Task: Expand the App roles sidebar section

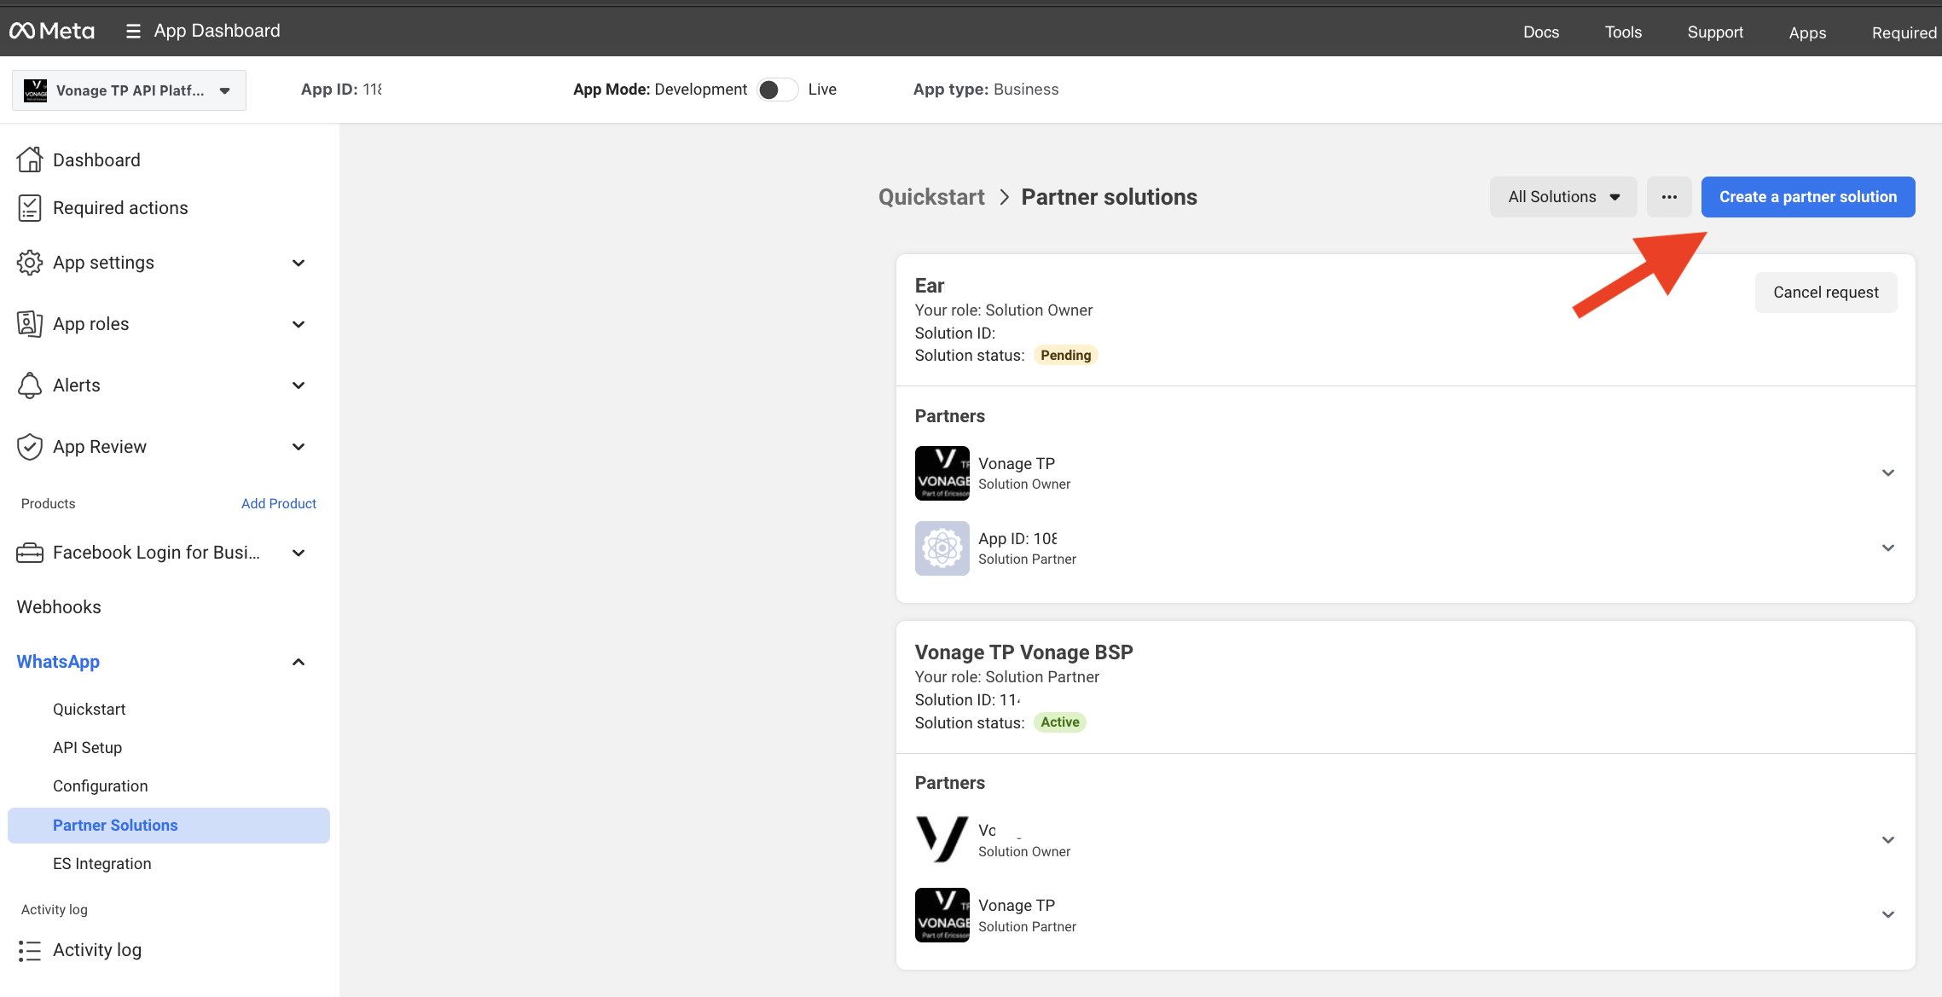Action: (x=299, y=324)
